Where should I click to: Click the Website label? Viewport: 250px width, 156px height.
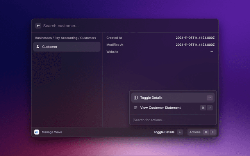coord(112,52)
